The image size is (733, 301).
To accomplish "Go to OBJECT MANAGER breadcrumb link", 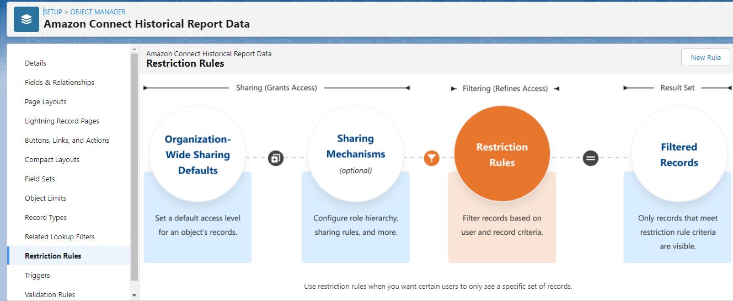I will 98,12.
